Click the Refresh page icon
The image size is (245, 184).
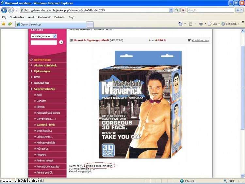(177, 10)
